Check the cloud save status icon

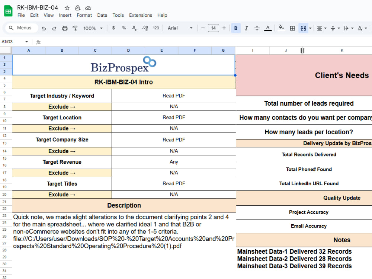88,8
